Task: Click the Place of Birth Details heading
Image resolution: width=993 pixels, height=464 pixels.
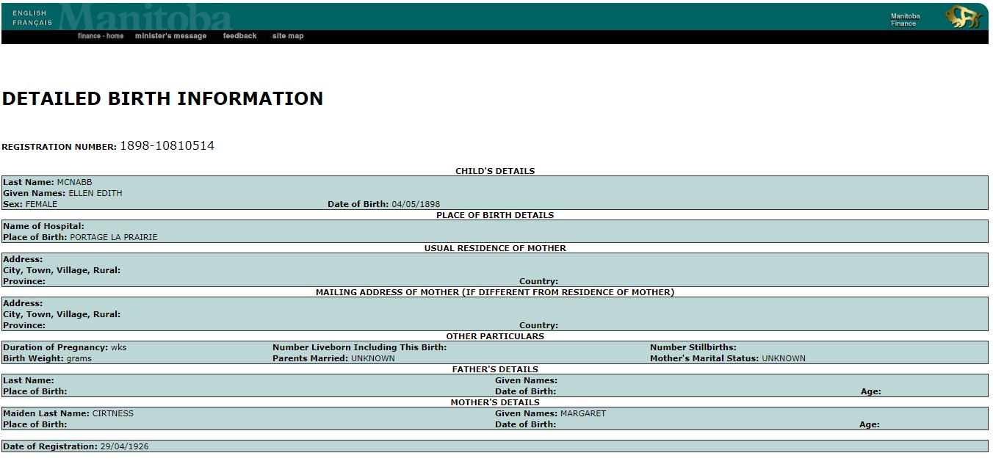Action: point(495,215)
